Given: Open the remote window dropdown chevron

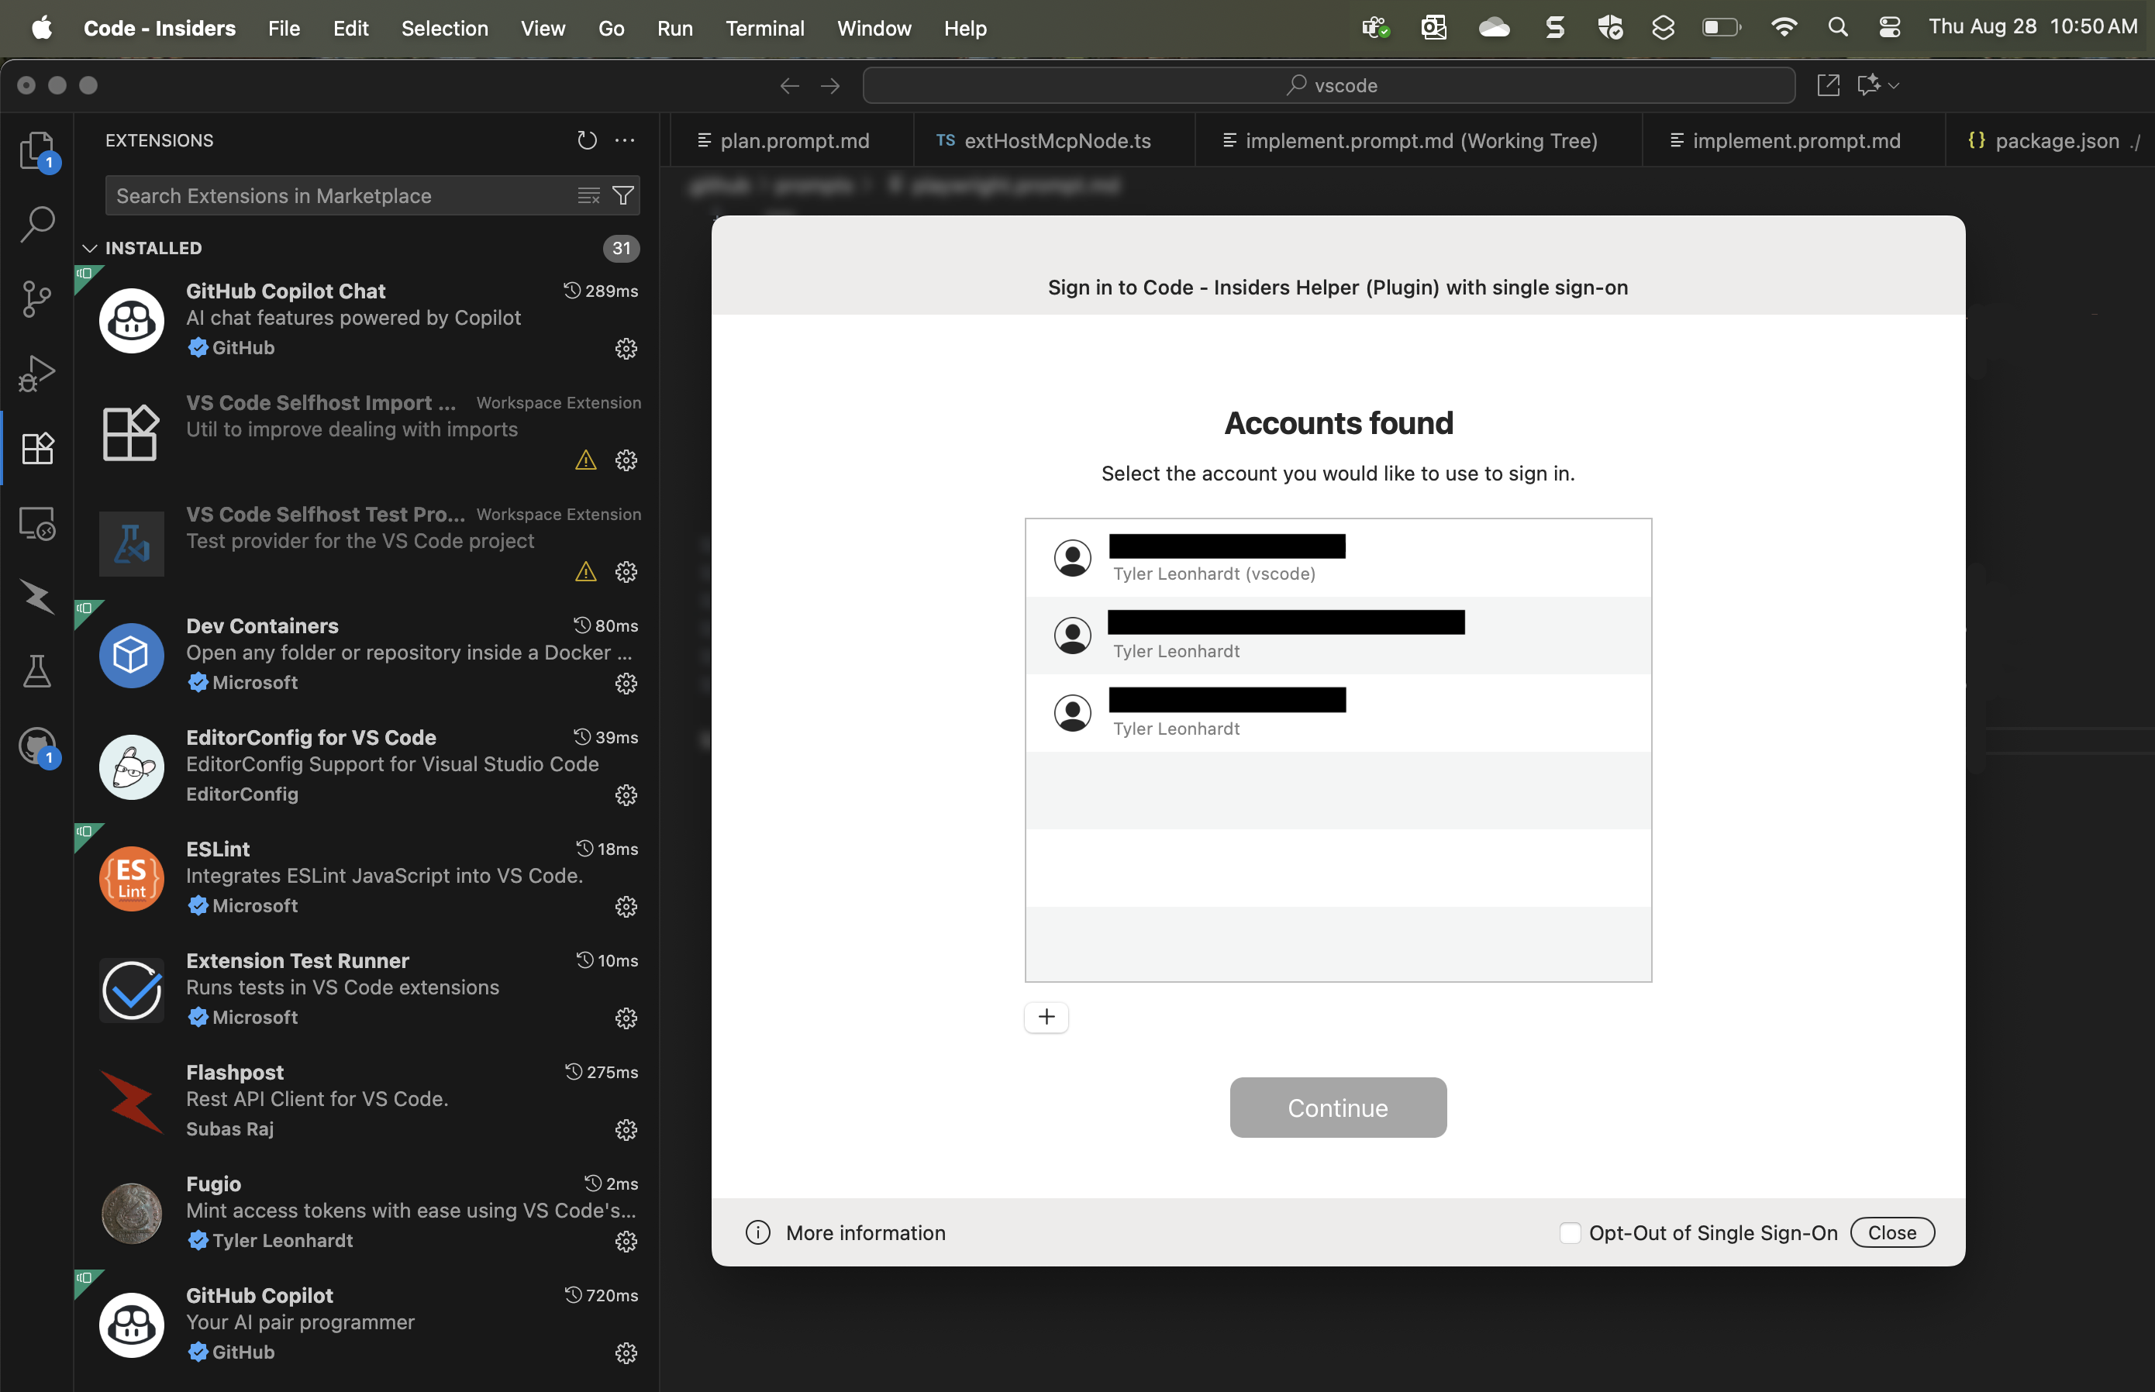Looking at the screenshot, I should [x=1895, y=85].
